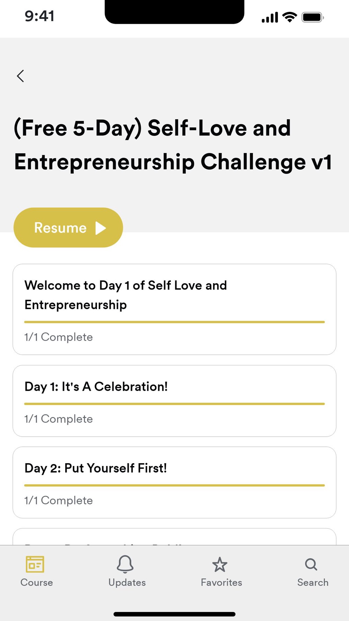This screenshot has width=349, height=621.
Task: Open "Day 2: Put Yourself First!" section
Action: click(96, 468)
